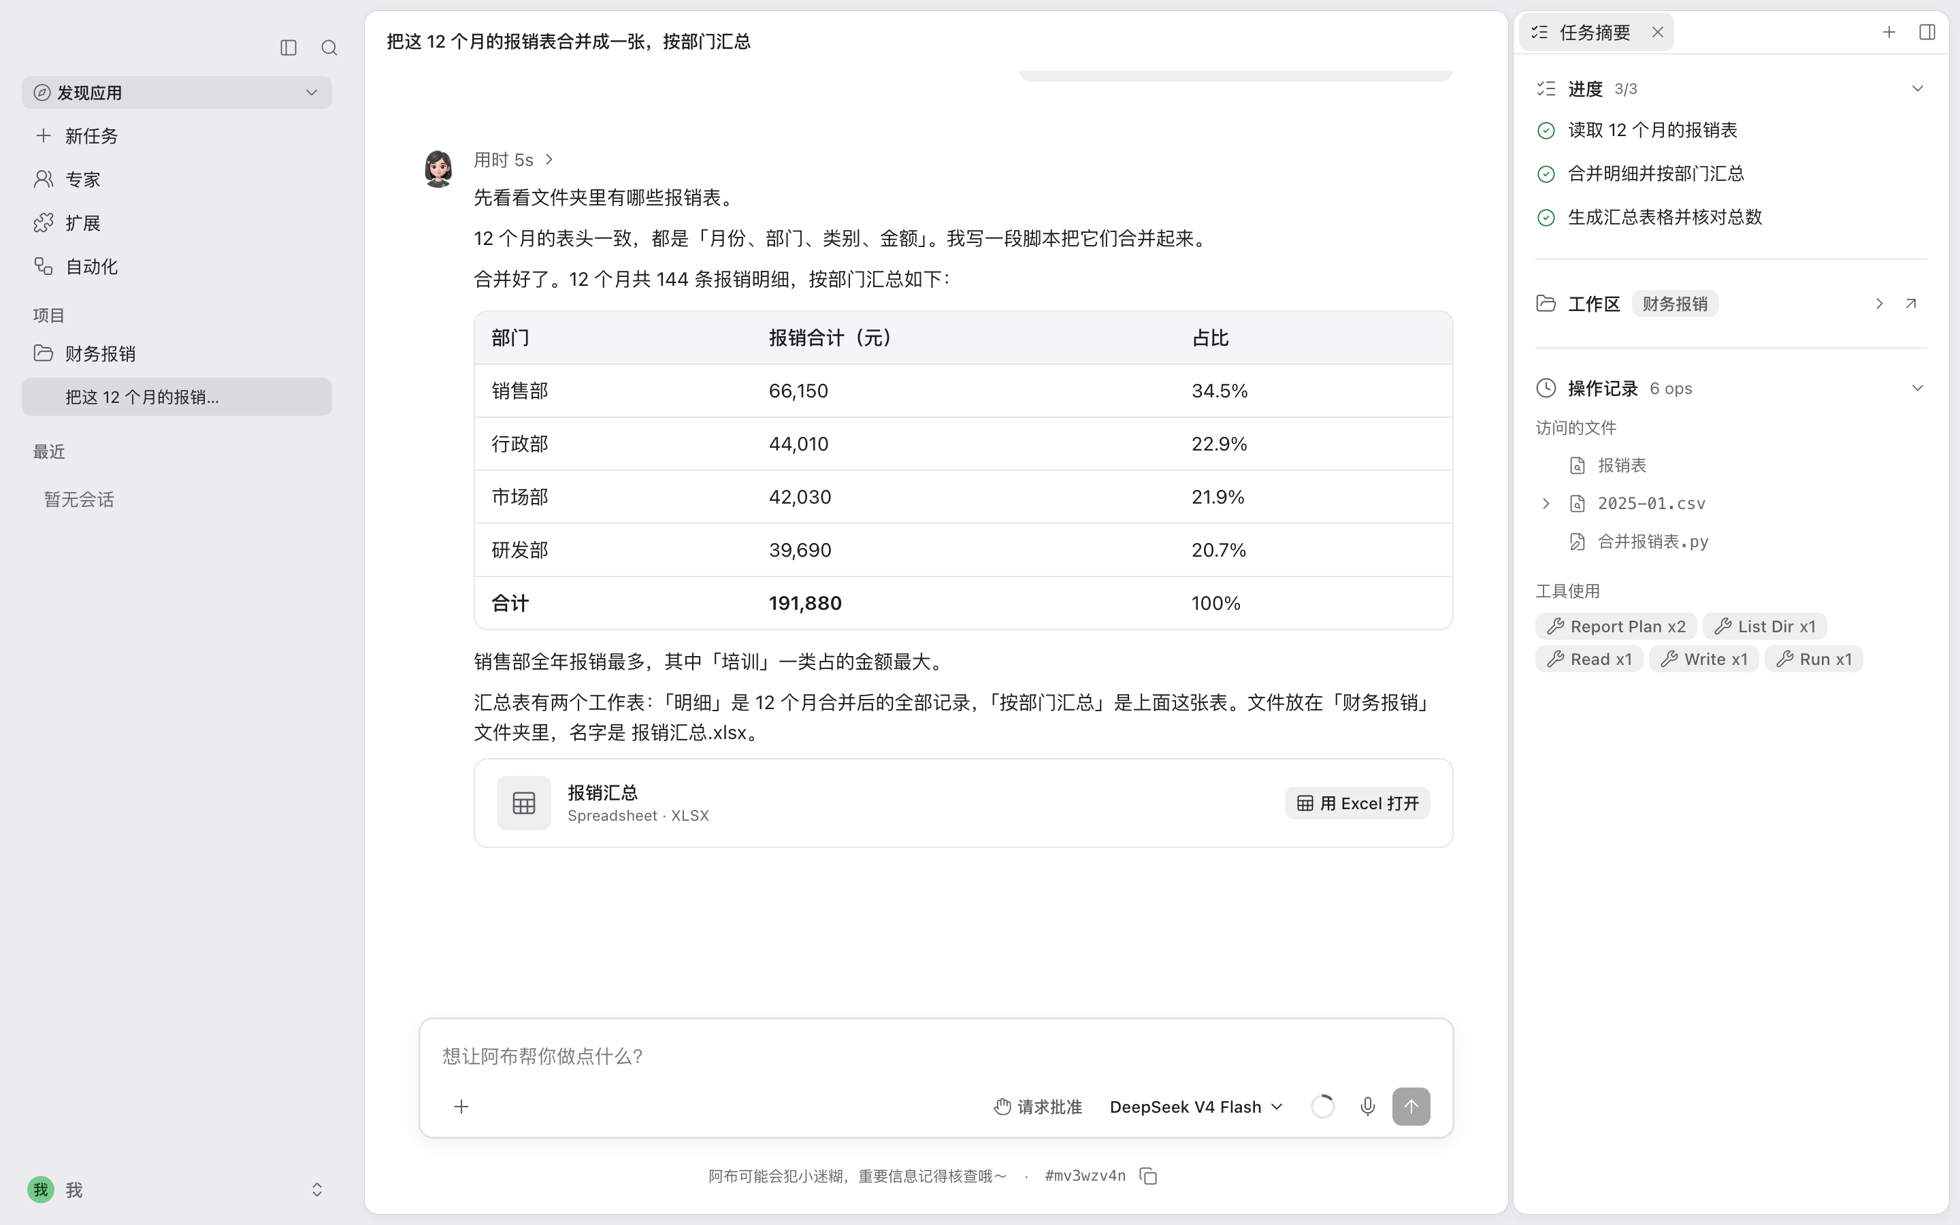The height and width of the screenshot is (1225, 1960).
Task: Close the 任务摘要 tab
Action: coord(1658,33)
